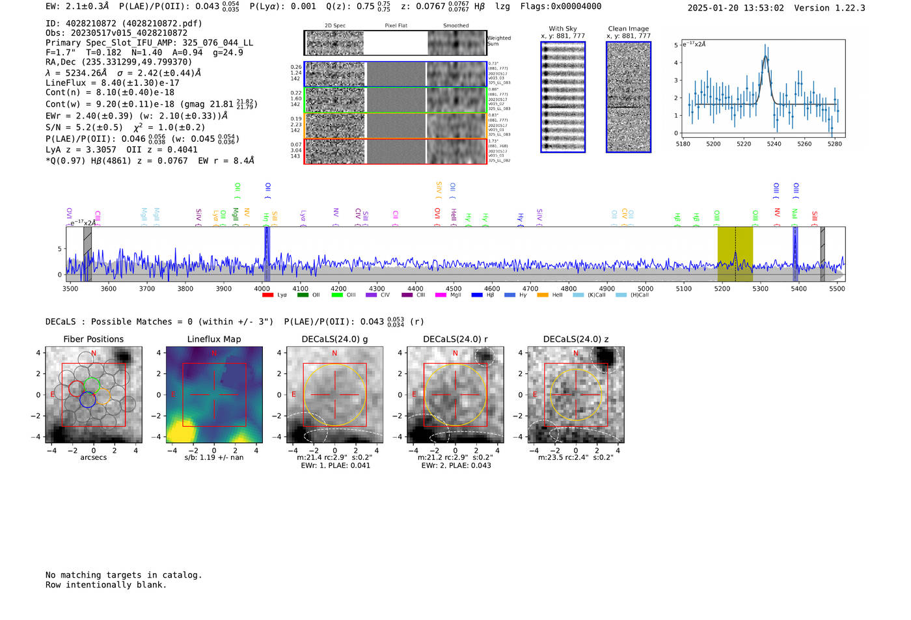
Task: Click the blue shaded band near 5390 Å
Action: 795,254
